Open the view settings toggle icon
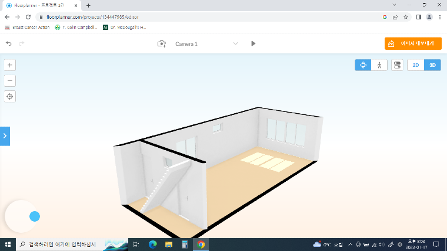 (x=397, y=65)
